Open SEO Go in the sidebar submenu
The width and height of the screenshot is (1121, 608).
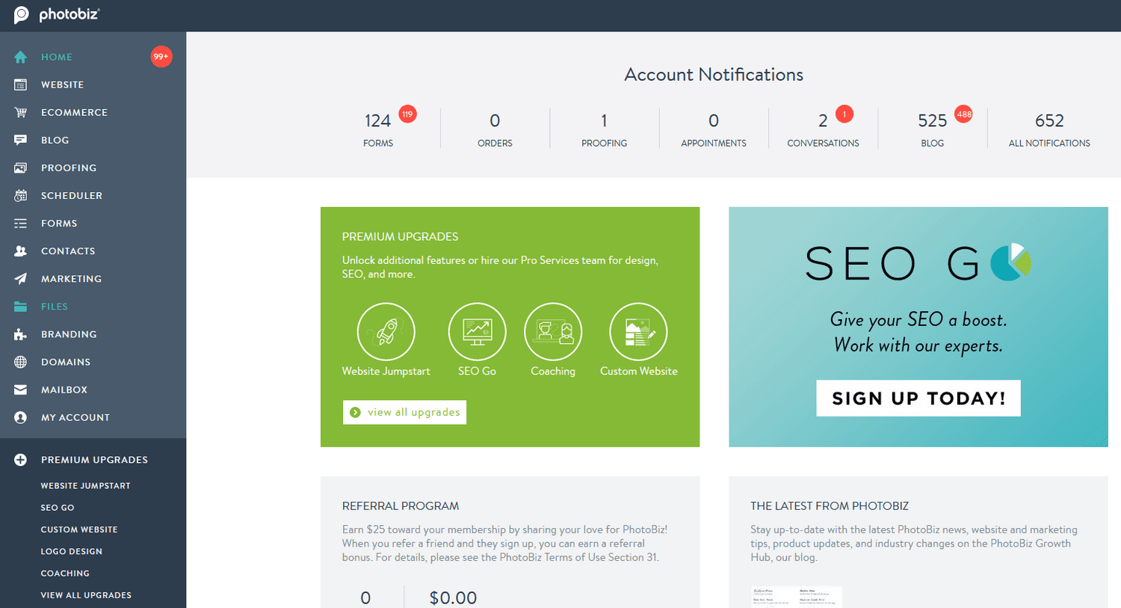[x=58, y=508]
